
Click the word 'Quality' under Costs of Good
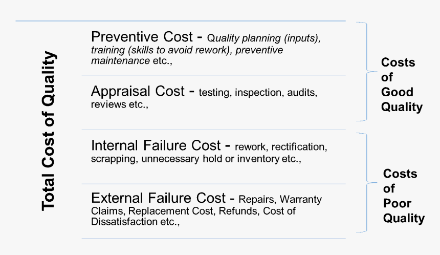click(402, 108)
